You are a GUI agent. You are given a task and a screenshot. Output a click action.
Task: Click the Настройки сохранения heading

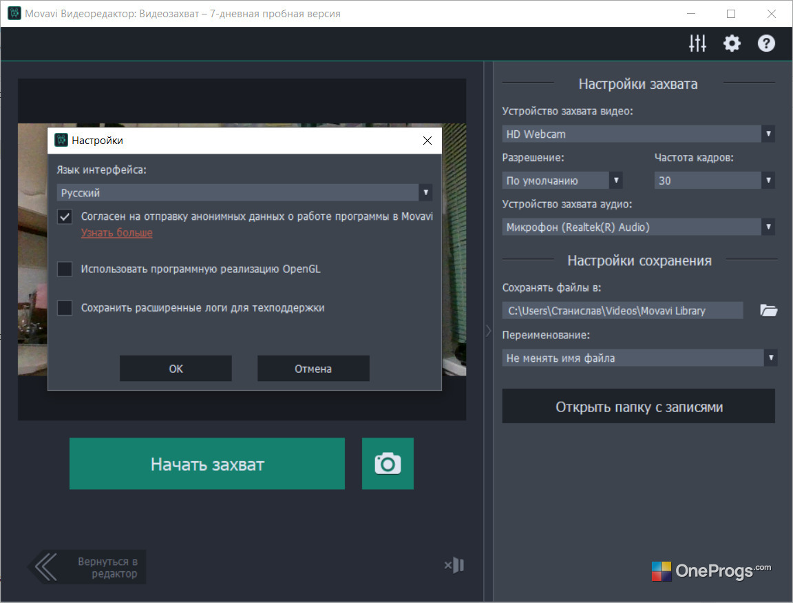click(x=639, y=260)
